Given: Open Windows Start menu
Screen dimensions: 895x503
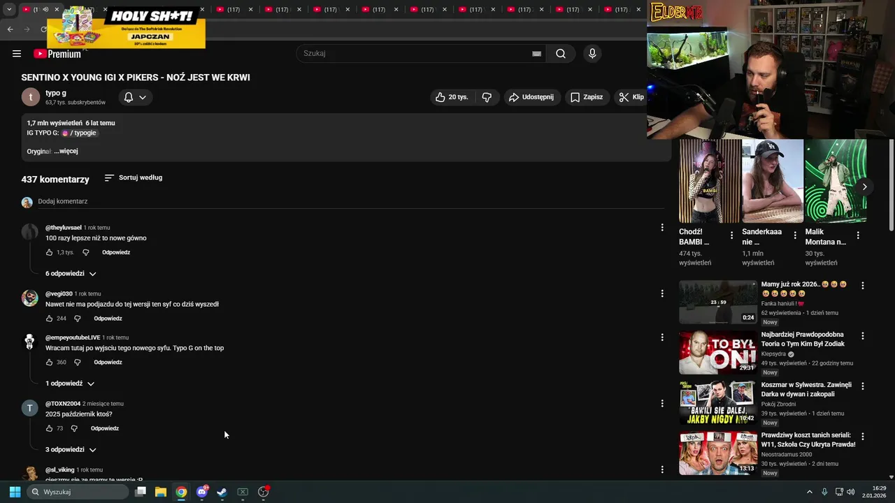Looking at the screenshot, I should click(15, 492).
